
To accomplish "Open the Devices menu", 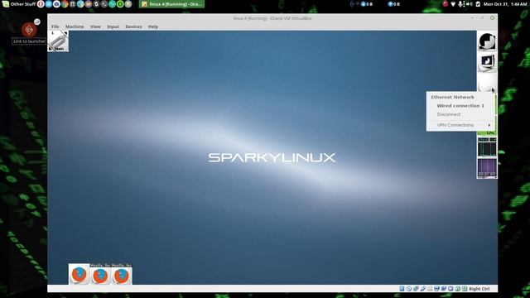I will point(133,26).
